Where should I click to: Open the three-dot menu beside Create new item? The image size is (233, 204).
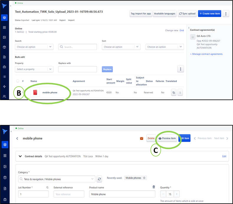226,14
